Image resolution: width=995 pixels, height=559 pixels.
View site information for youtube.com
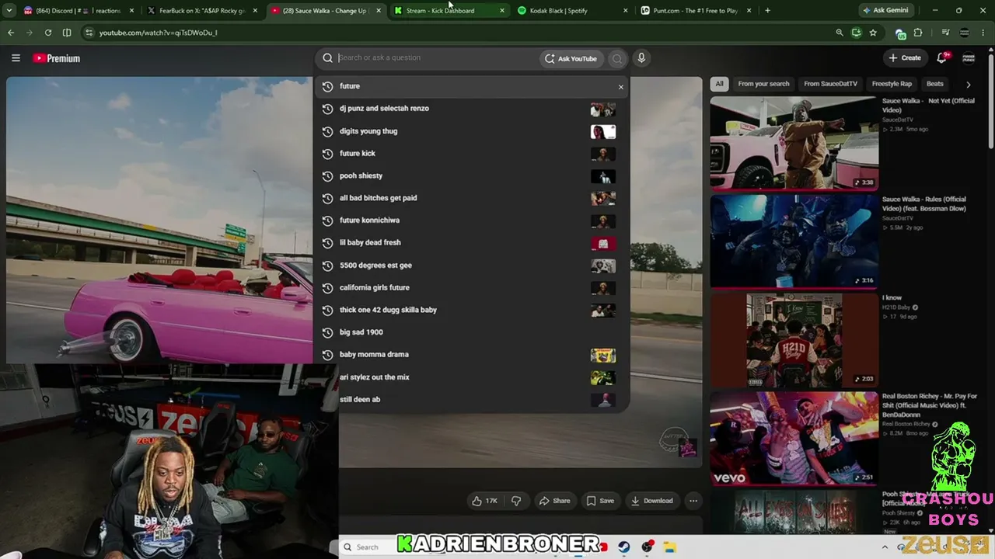[89, 33]
